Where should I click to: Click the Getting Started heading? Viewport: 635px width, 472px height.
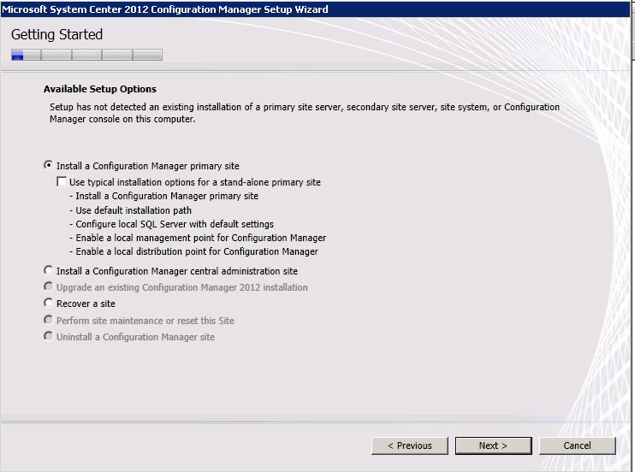coord(56,34)
